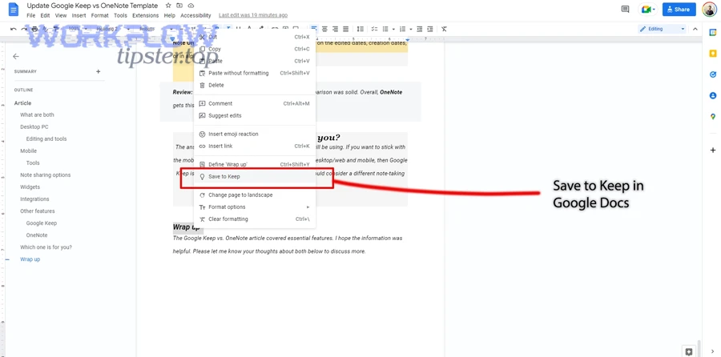Image resolution: width=721 pixels, height=357 pixels.
Task: Close the outline with the back arrow
Action: (x=16, y=57)
